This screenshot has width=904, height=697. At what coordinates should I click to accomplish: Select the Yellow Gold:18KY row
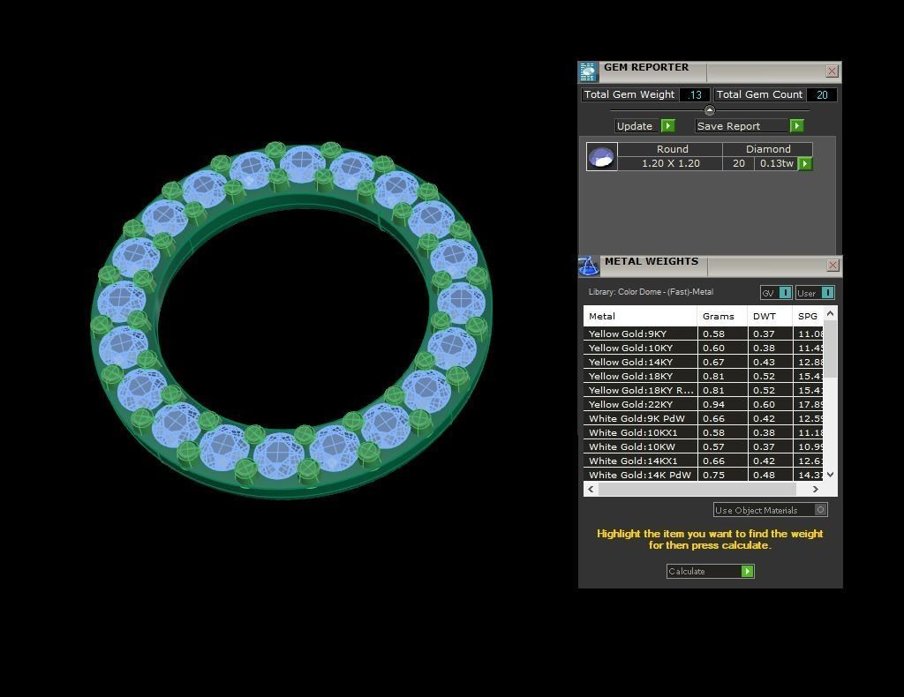point(704,376)
